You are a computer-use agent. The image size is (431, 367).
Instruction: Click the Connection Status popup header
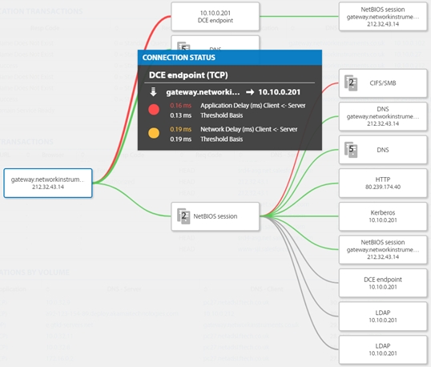pos(230,58)
